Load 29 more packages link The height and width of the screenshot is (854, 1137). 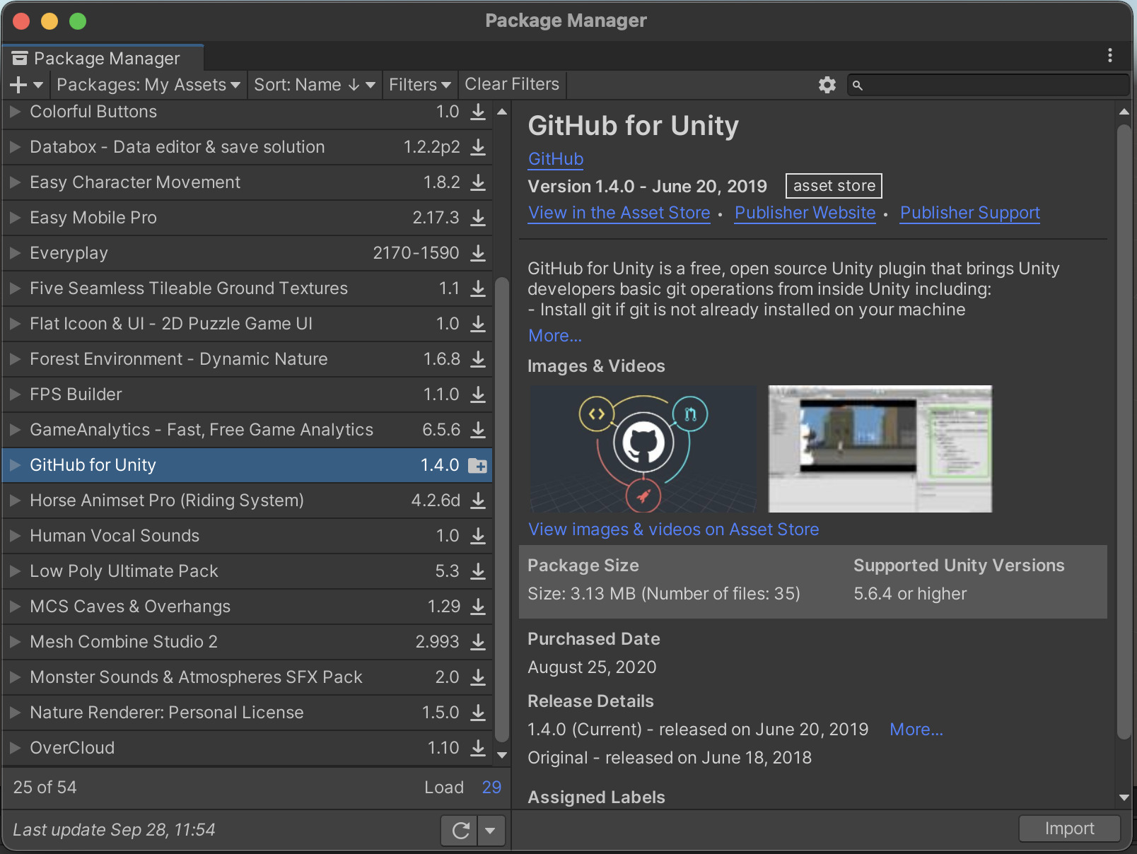click(491, 788)
